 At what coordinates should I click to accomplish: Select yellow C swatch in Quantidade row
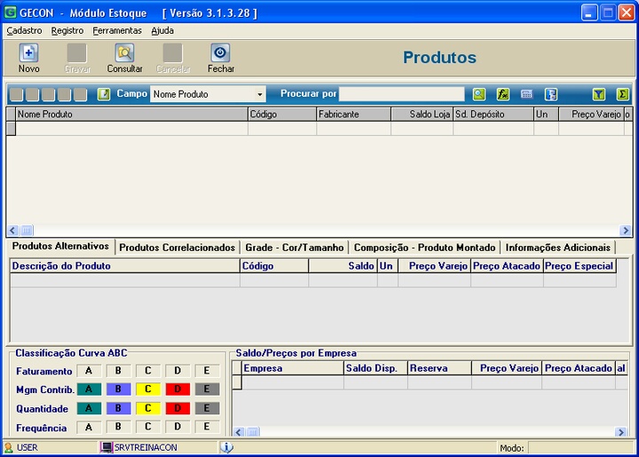click(x=148, y=408)
